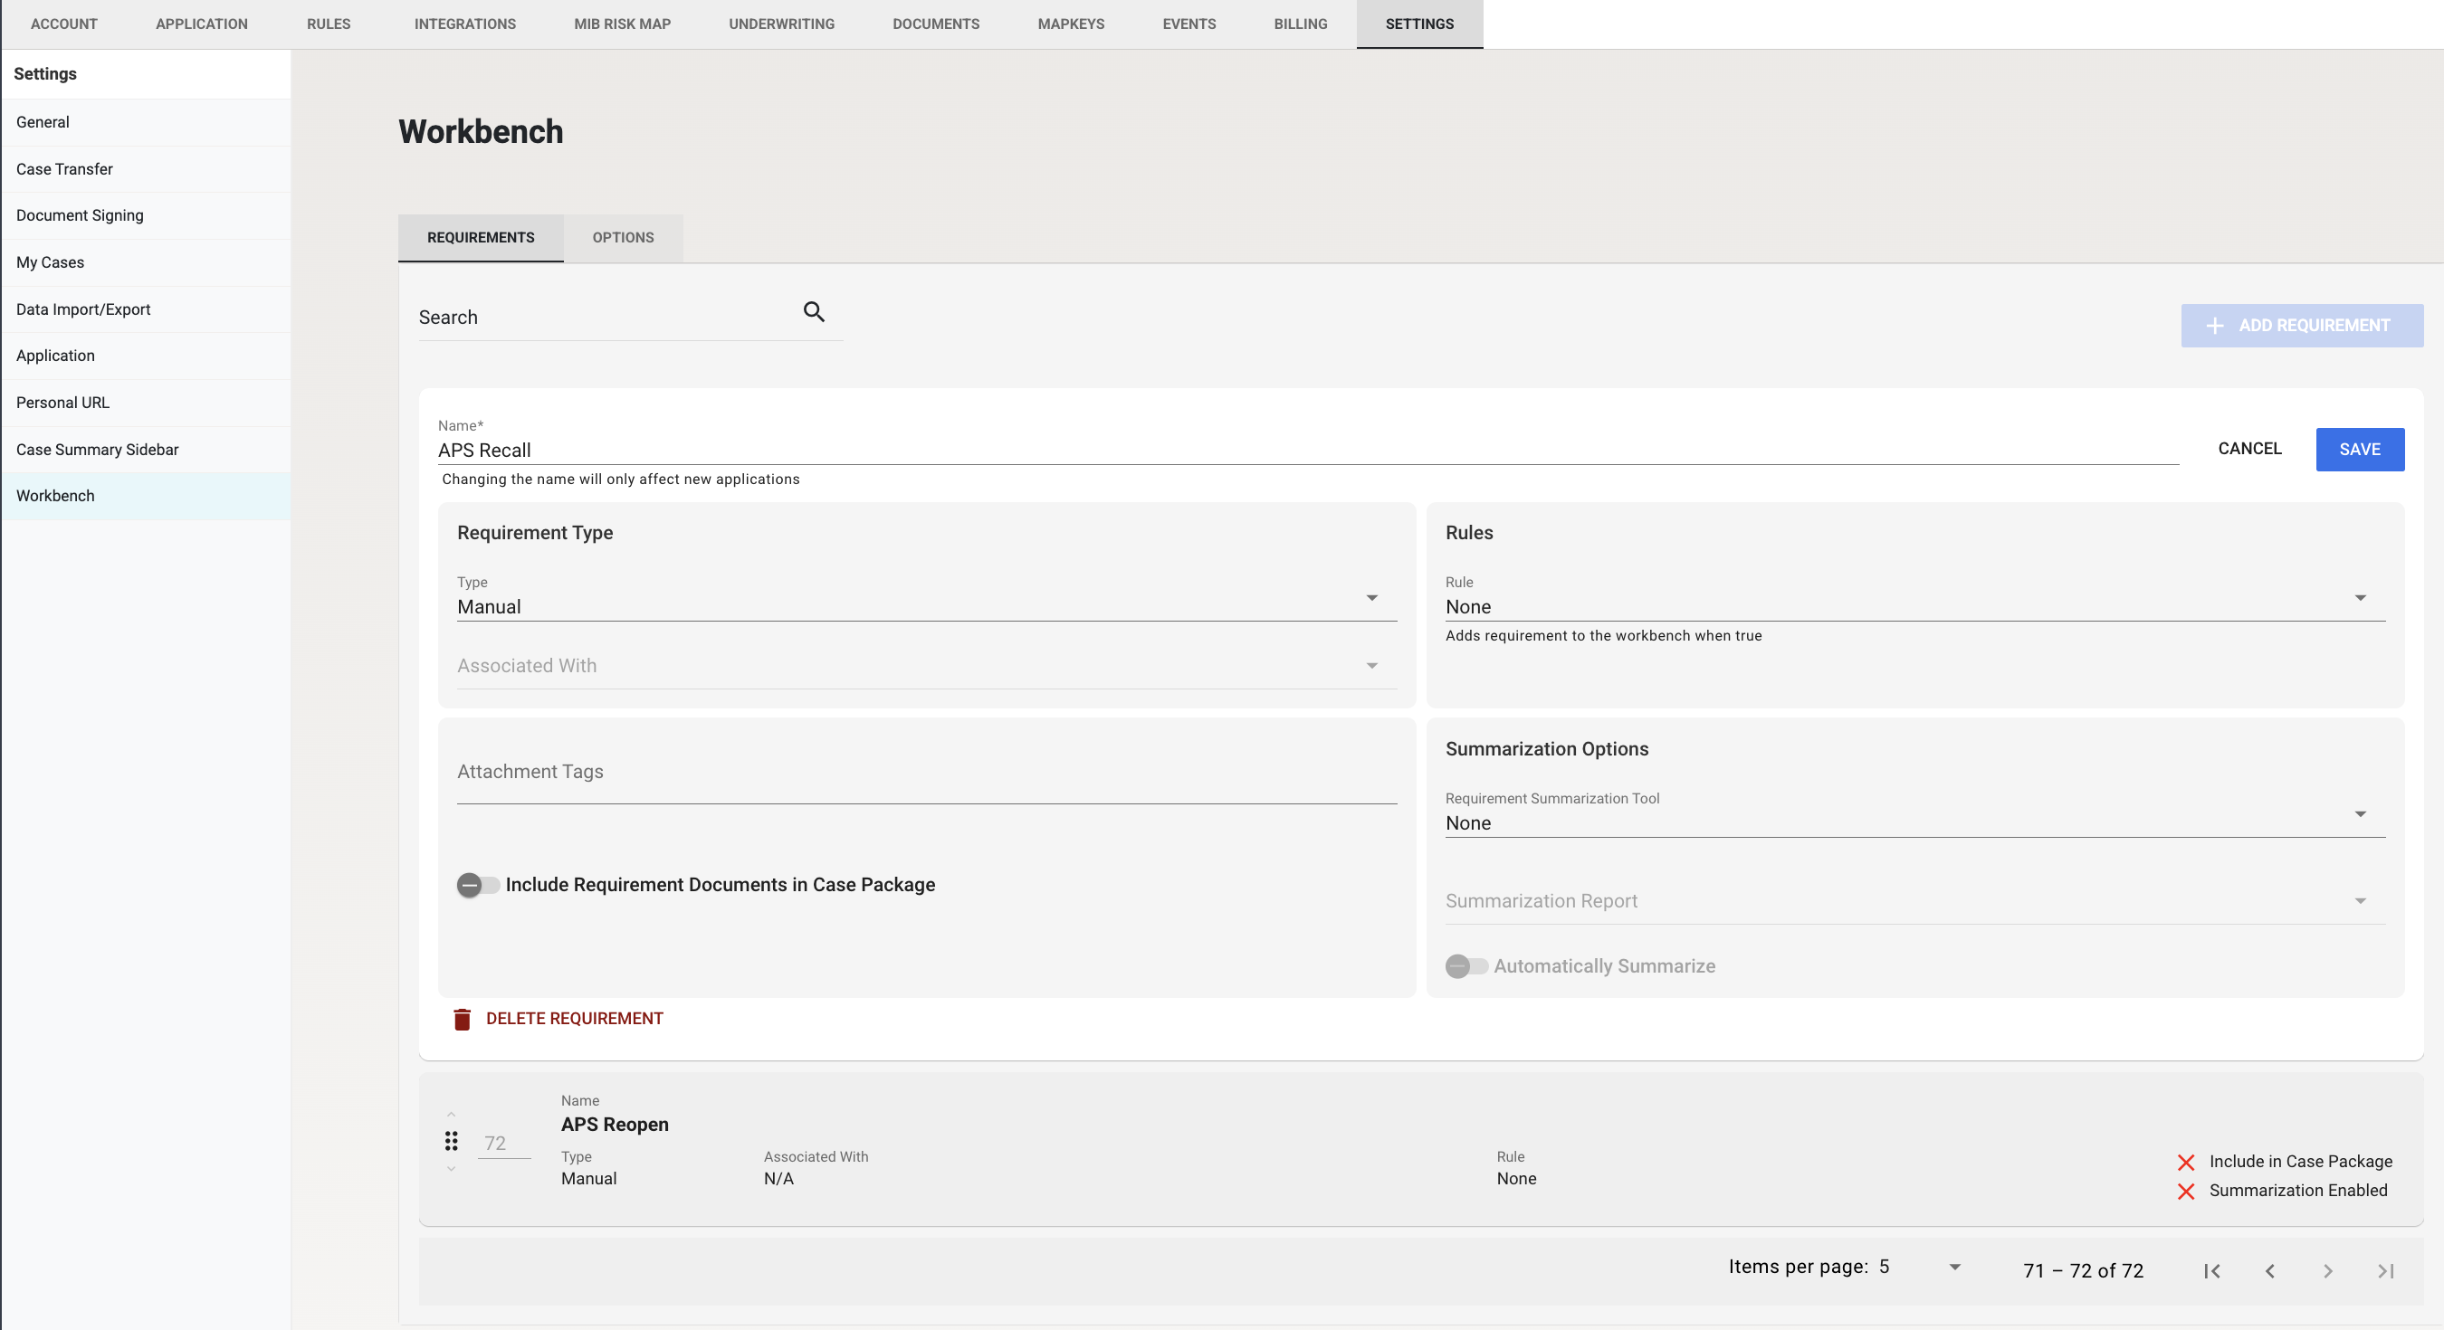
Task: Open the Associated With dropdown
Action: [926, 666]
